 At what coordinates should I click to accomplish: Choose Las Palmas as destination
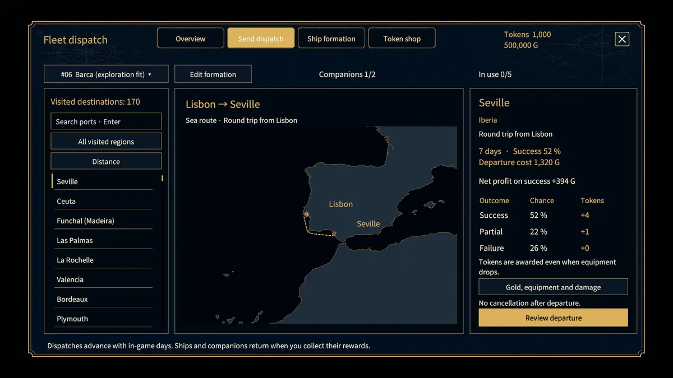coord(102,240)
